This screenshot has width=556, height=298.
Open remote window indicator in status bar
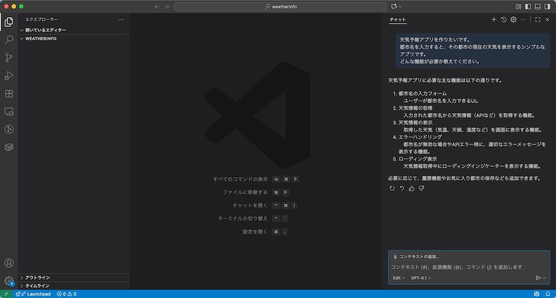(x=6, y=294)
